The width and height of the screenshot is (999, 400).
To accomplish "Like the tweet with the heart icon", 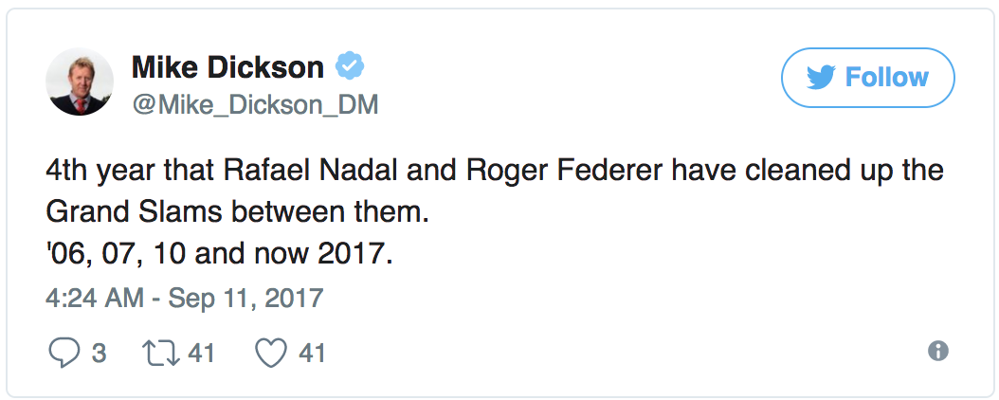I will coord(271,354).
